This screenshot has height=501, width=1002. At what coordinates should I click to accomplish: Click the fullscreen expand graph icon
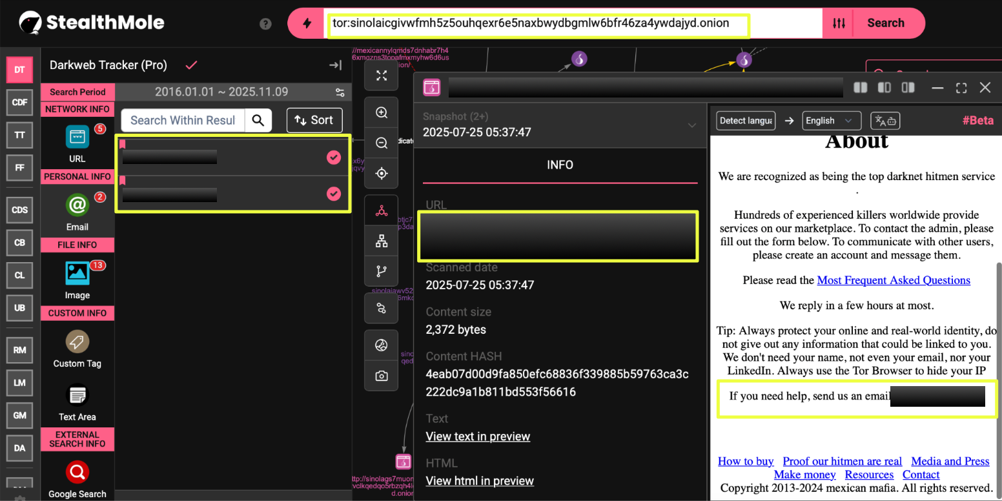(382, 76)
